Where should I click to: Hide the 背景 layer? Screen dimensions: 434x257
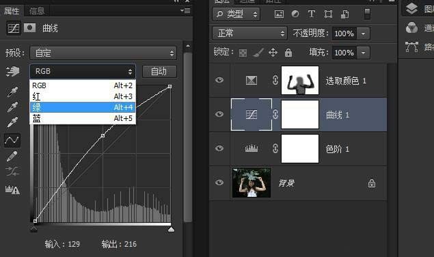[x=219, y=182]
